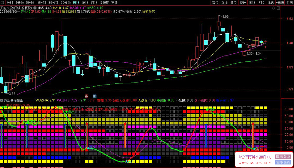The image size is (294, 168).
Task: Click the 叠加 overlay button
Action: [x=224, y=3]
